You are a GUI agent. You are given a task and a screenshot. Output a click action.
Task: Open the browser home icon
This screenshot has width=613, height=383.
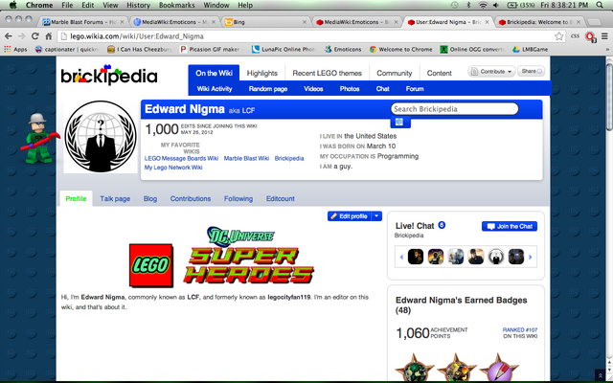[49, 36]
